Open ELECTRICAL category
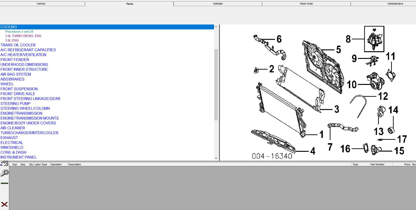416x210 pixels. click(x=12, y=142)
